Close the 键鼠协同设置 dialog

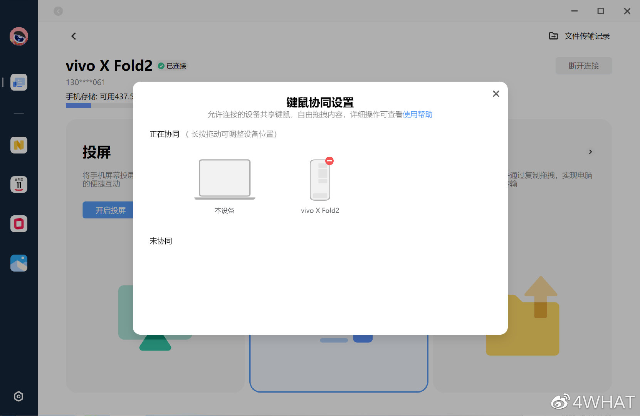point(496,94)
